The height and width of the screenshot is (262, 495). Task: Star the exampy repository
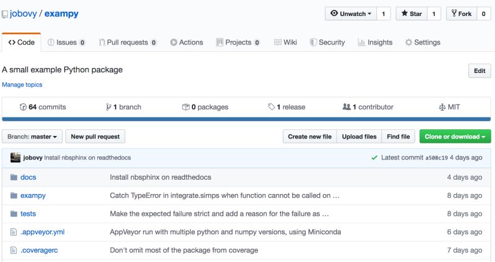(410, 14)
